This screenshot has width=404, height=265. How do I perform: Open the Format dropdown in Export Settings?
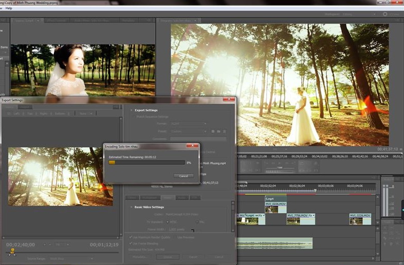pyautogui.click(x=189, y=124)
